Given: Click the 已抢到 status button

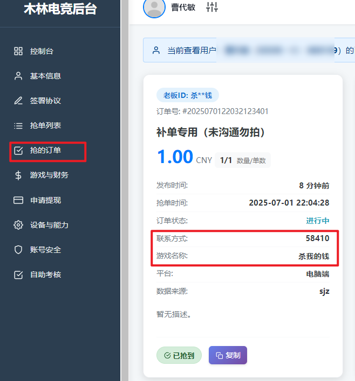Looking at the screenshot, I should pyautogui.click(x=179, y=355).
